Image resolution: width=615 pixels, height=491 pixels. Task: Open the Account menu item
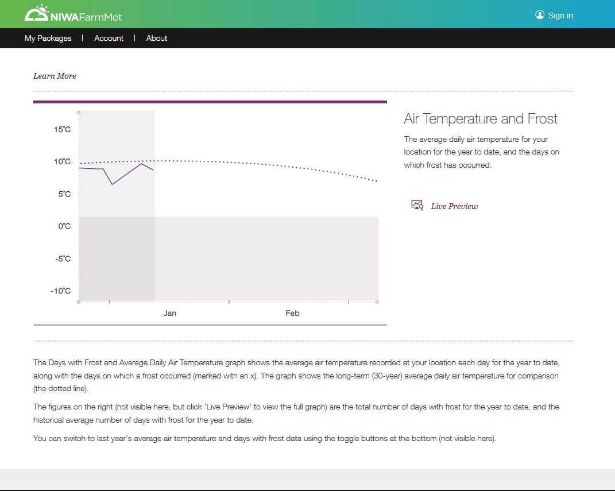click(109, 38)
